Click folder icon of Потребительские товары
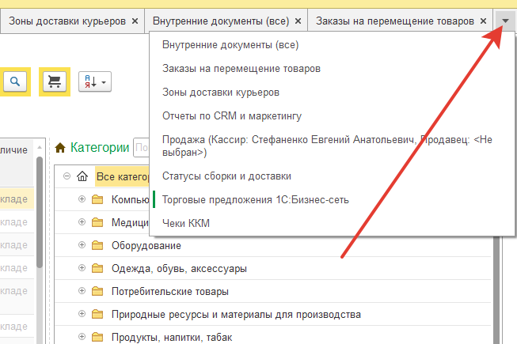This screenshot has height=344, width=517. pyautogui.click(x=98, y=291)
